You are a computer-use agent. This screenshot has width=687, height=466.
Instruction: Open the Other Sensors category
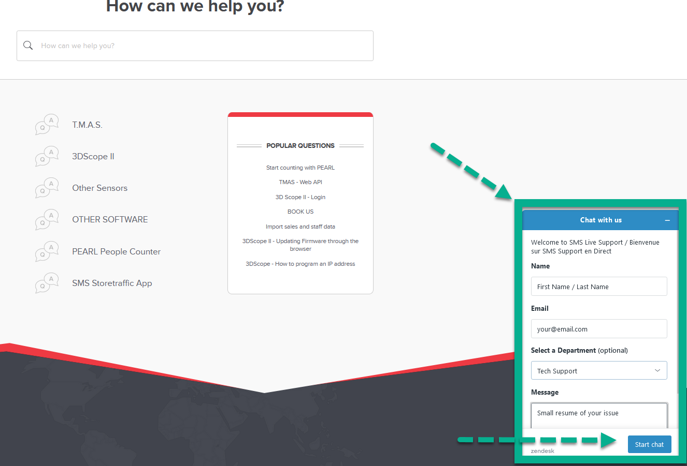coord(99,188)
